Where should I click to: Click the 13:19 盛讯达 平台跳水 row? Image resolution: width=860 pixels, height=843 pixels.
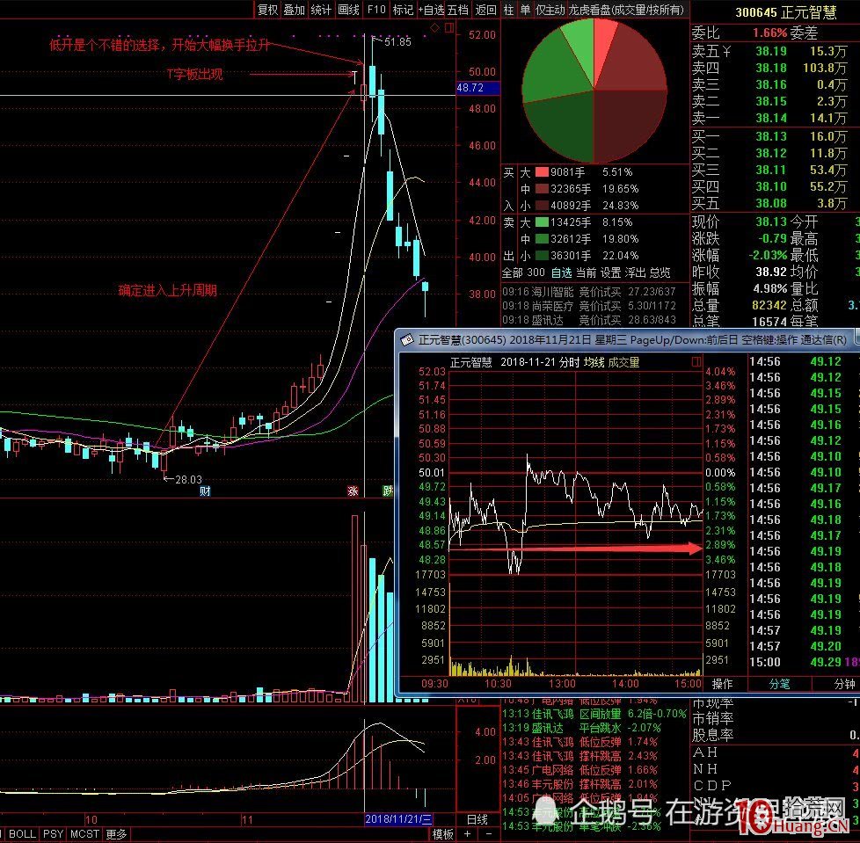(x=582, y=728)
